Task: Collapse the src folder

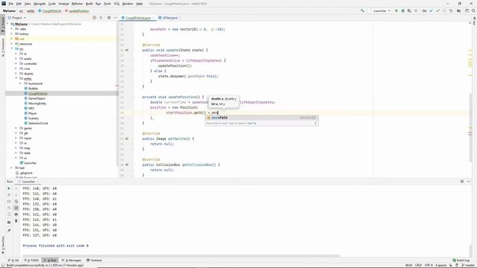Action: click(12, 48)
